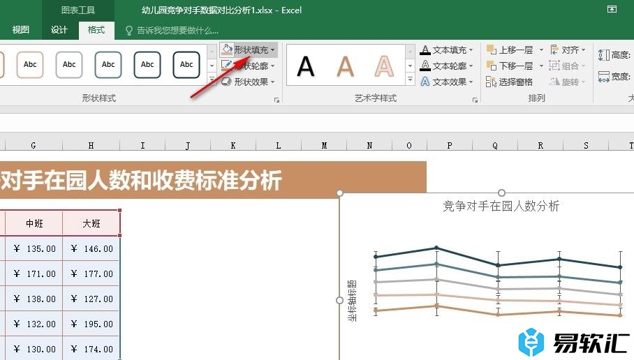634x360 pixels.
Task: Click the Text Effects A icon
Action: (425, 82)
